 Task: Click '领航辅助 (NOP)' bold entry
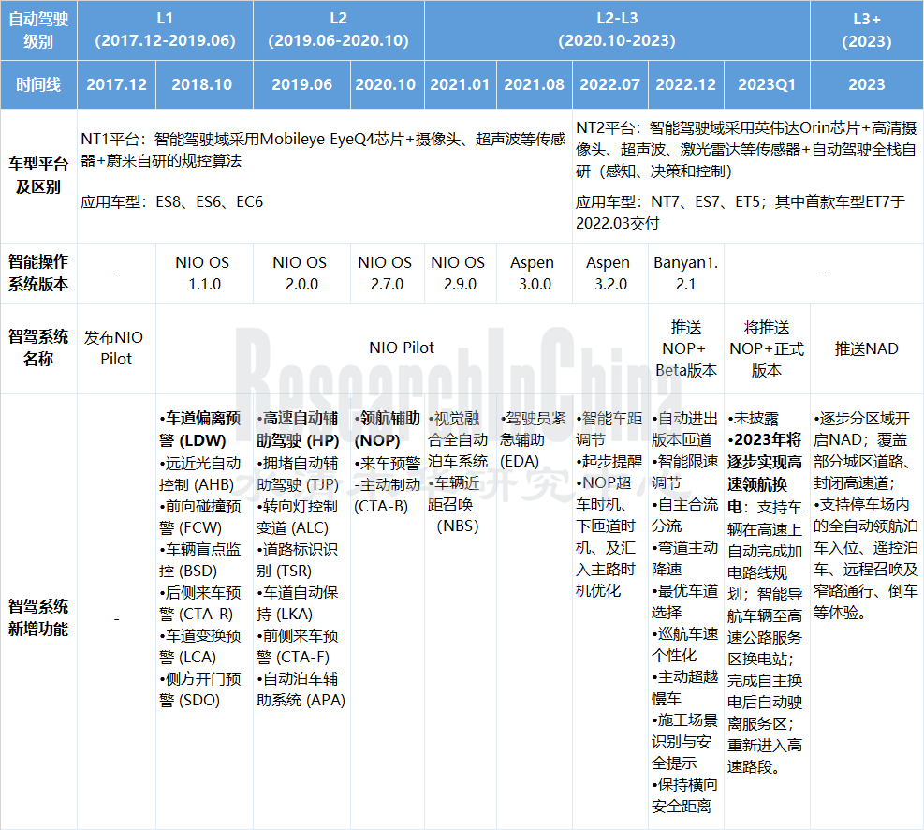coord(387,430)
